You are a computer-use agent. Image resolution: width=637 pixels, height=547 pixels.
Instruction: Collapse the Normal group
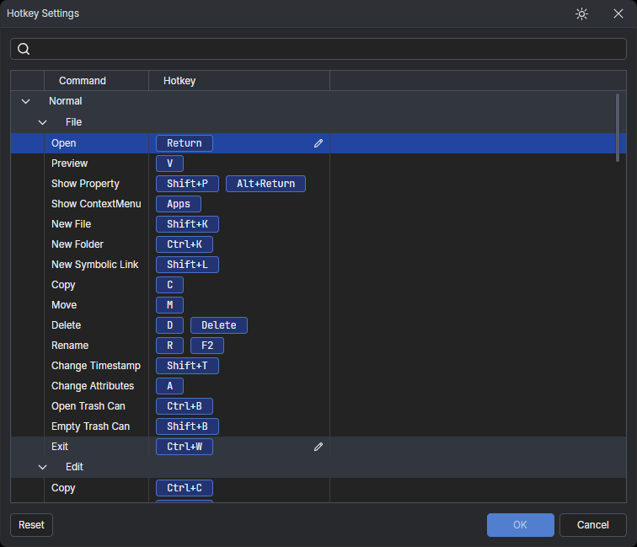[25, 101]
